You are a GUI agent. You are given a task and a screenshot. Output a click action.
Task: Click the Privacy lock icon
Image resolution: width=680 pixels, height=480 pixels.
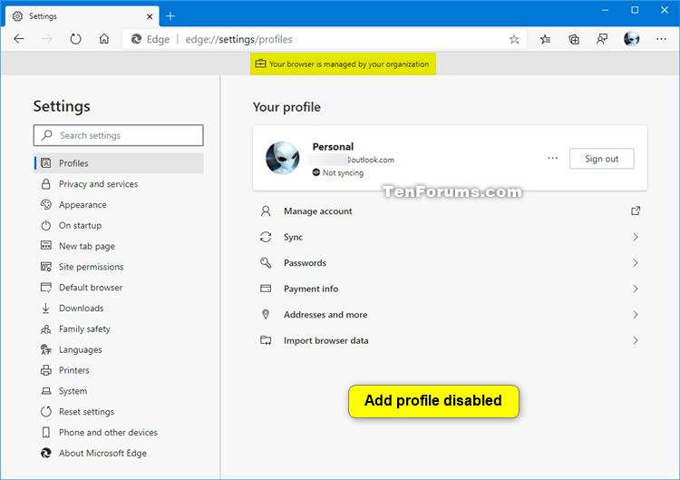point(45,184)
